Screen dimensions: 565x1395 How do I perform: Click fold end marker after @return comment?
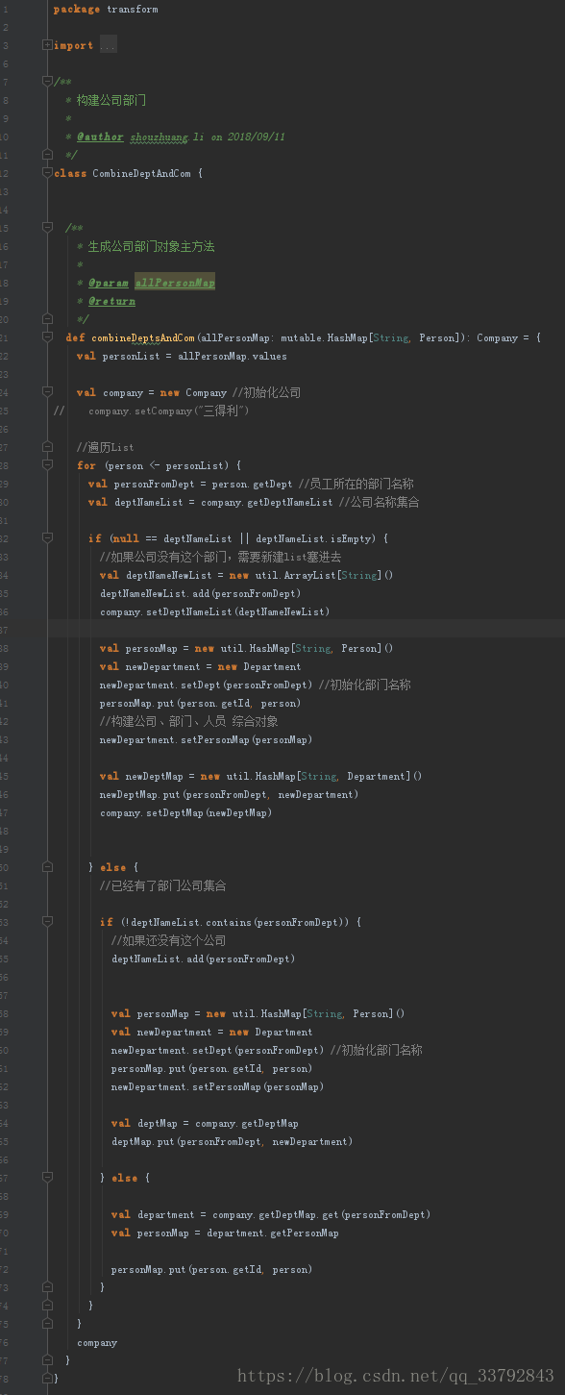click(x=47, y=319)
